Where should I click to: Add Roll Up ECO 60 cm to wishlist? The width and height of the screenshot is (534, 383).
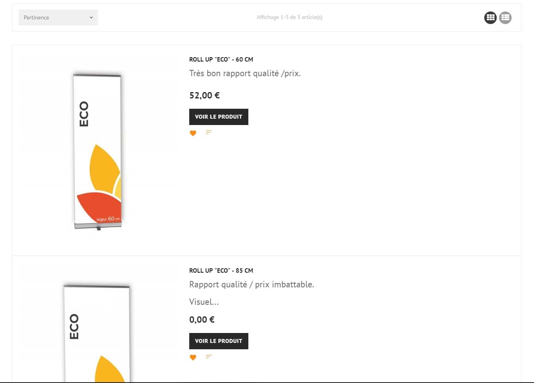pos(193,133)
